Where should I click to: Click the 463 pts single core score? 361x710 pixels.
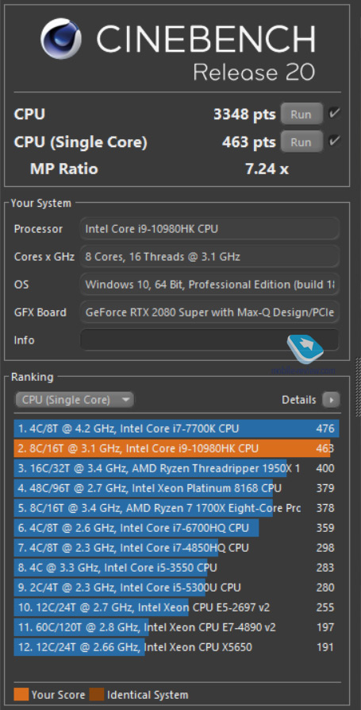tap(248, 142)
